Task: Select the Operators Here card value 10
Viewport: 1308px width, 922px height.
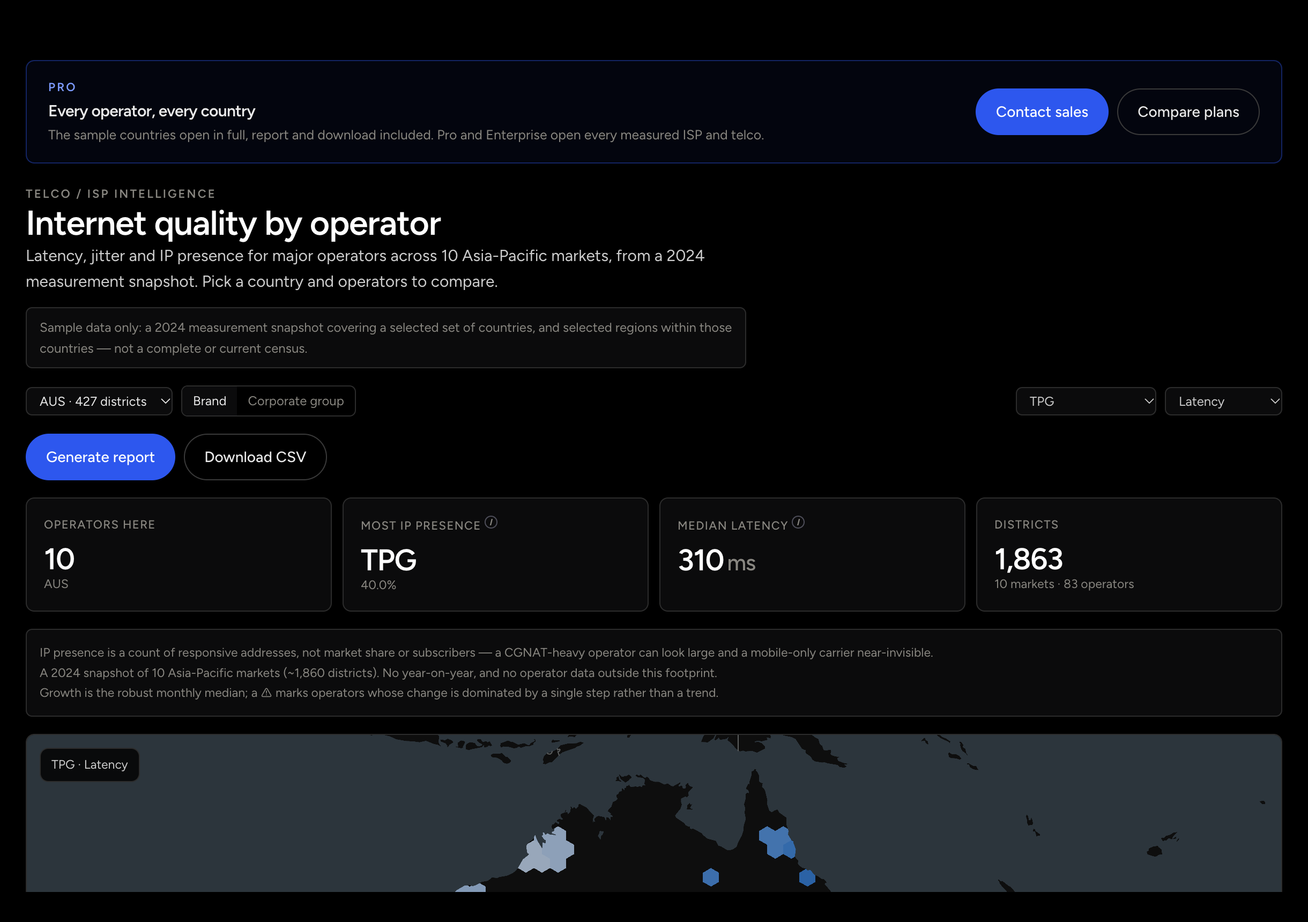Action: coord(60,559)
